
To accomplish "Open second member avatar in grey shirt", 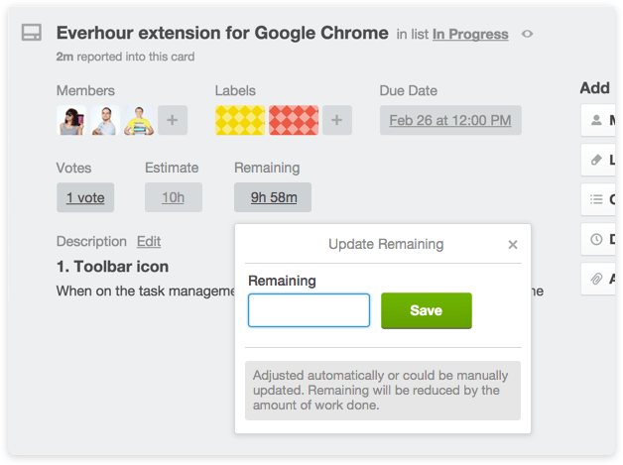I will coord(105,120).
